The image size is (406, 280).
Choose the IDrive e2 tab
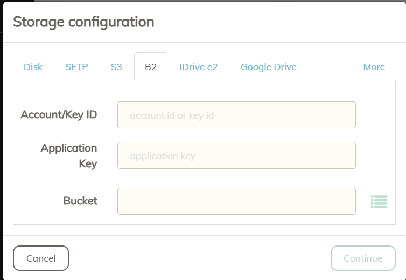[199, 67]
